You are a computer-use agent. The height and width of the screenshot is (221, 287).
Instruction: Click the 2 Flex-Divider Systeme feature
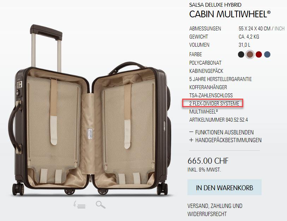tap(214, 104)
